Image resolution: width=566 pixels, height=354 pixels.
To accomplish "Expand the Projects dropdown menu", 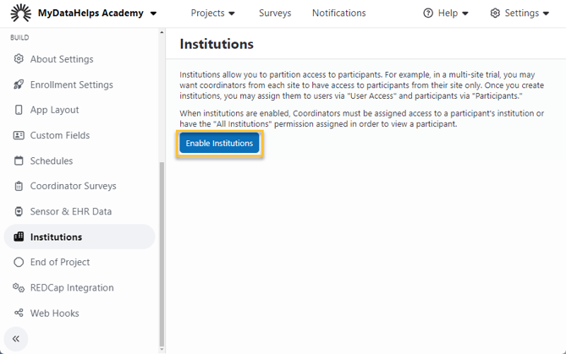I will [x=213, y=14].
